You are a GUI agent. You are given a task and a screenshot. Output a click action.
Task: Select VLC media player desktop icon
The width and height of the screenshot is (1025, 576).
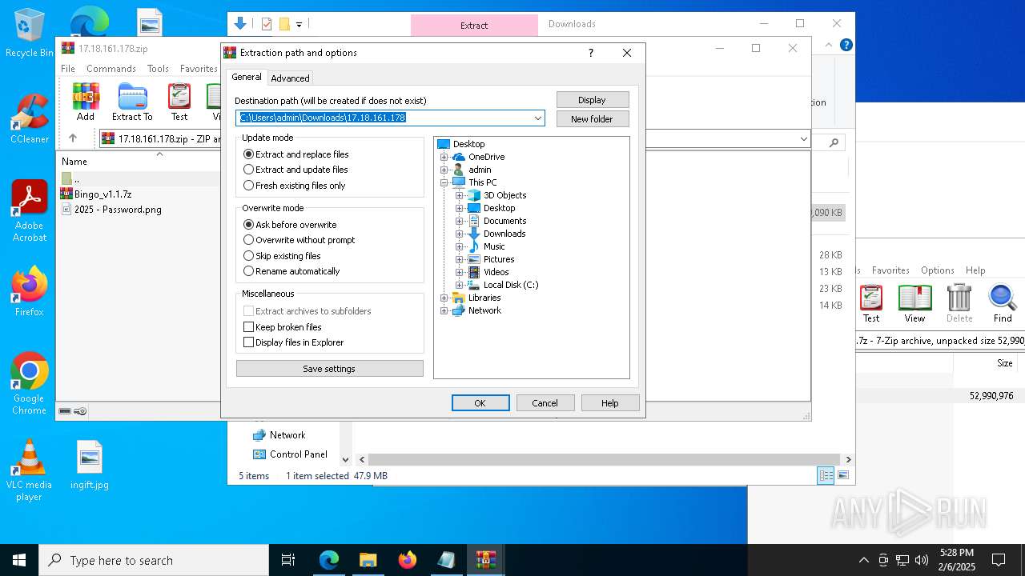[30, 470]
